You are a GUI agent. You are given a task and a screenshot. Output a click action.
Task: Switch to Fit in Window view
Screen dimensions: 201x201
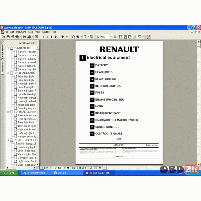[125, 37]
